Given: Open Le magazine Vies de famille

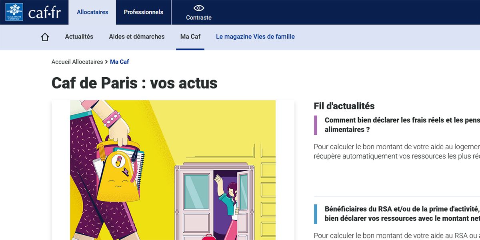Looking at the screenshot, I should [255, 36].
